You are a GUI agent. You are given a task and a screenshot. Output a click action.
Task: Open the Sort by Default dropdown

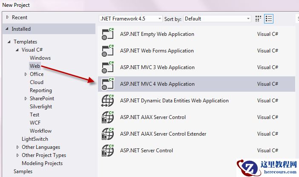[x=217, y=19]
